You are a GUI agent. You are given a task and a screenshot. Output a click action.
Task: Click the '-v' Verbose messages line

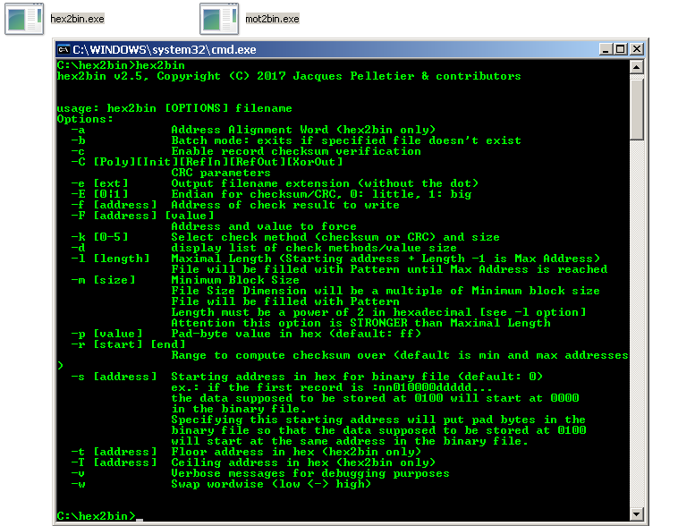tap(260, 473)
